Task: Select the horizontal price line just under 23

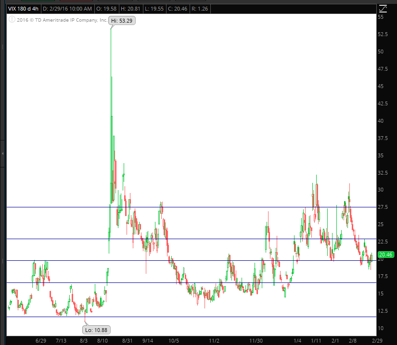Action: pos(192,239)
